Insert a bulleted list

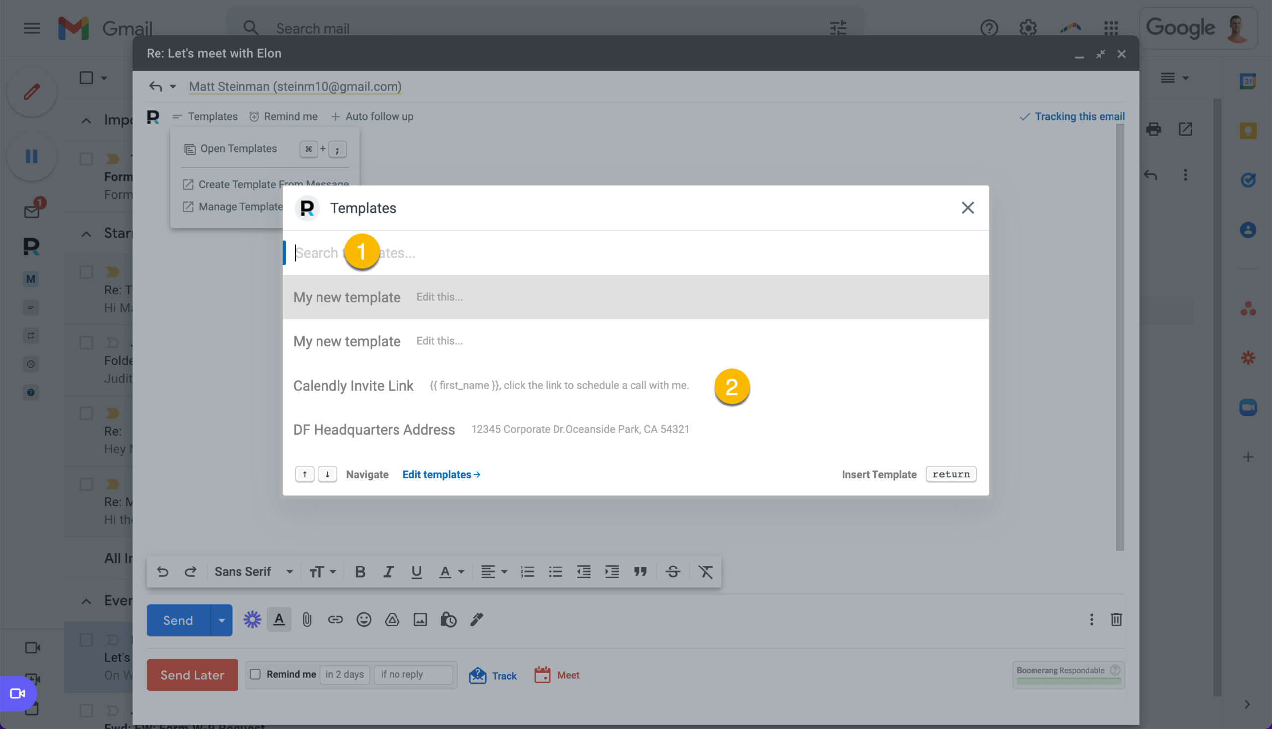[x=555, y=571]
